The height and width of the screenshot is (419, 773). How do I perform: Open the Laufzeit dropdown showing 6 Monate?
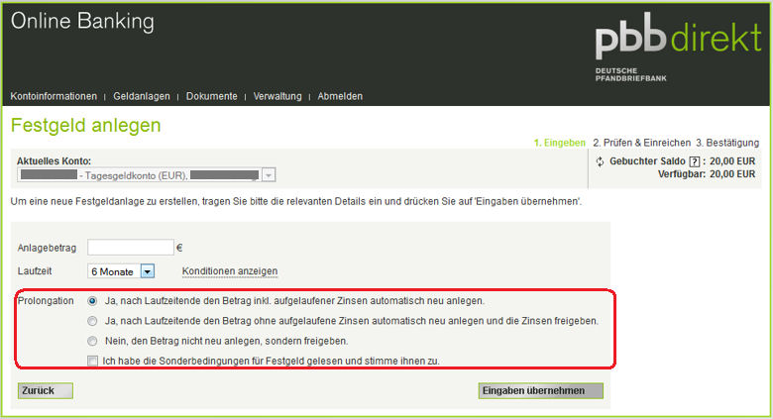[121, 271]
